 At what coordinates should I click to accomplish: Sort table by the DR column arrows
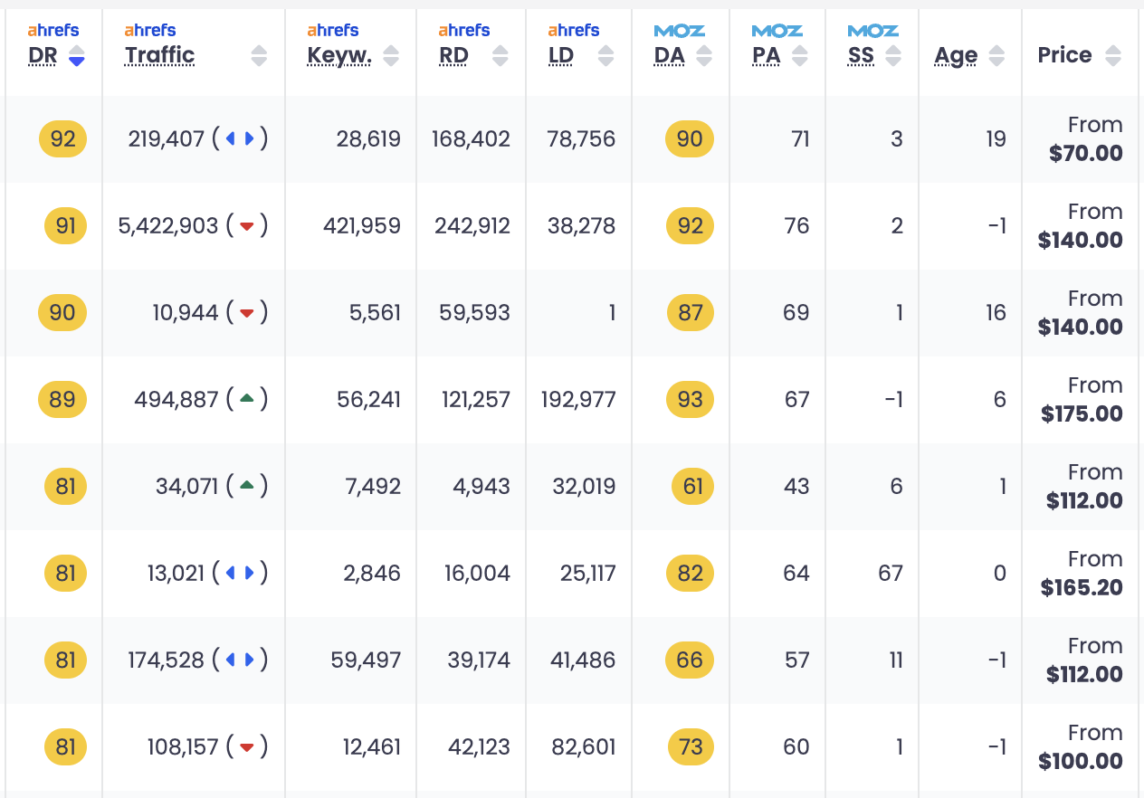(77, 56)
